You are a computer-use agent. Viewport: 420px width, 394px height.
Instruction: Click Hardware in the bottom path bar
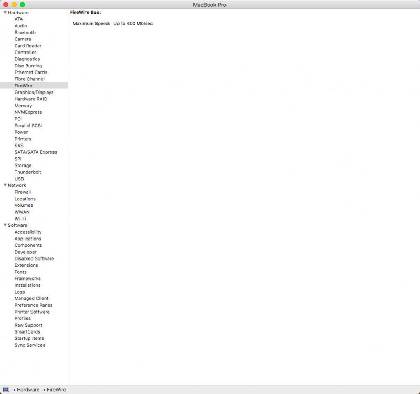pyautogui.click(x=28, y=389)
